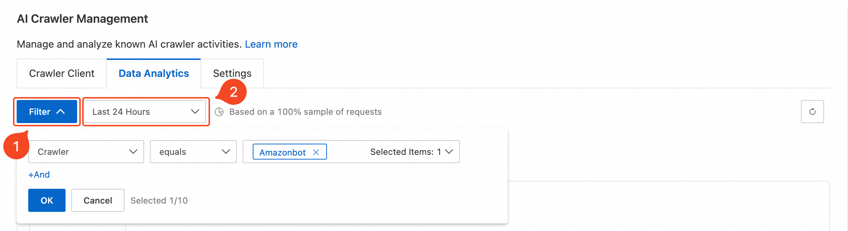Screen dimensions: 848x231
Task: Click the AI Crawler Management heading
Action: (x=82, y=19)
